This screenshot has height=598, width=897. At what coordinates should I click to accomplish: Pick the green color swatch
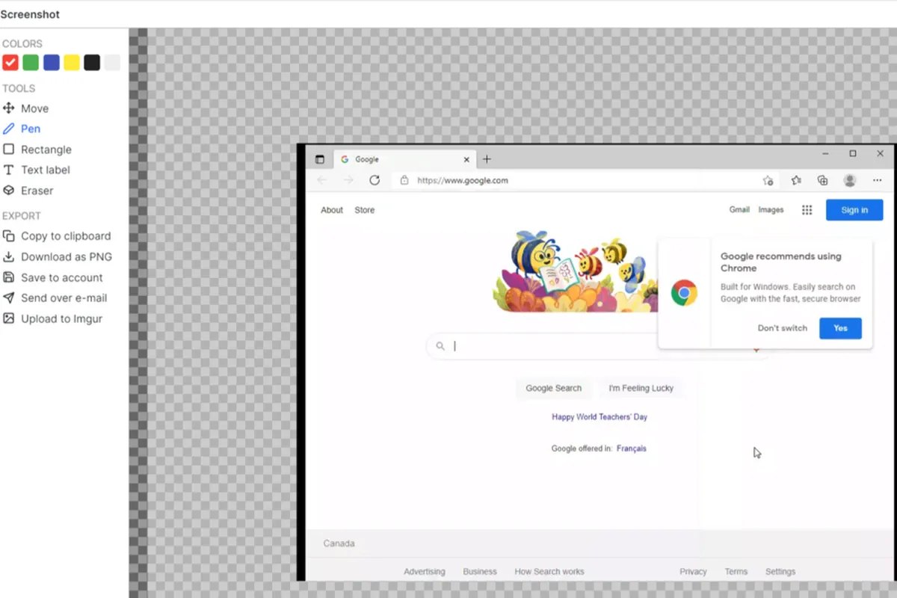click(x=31, y=63)
